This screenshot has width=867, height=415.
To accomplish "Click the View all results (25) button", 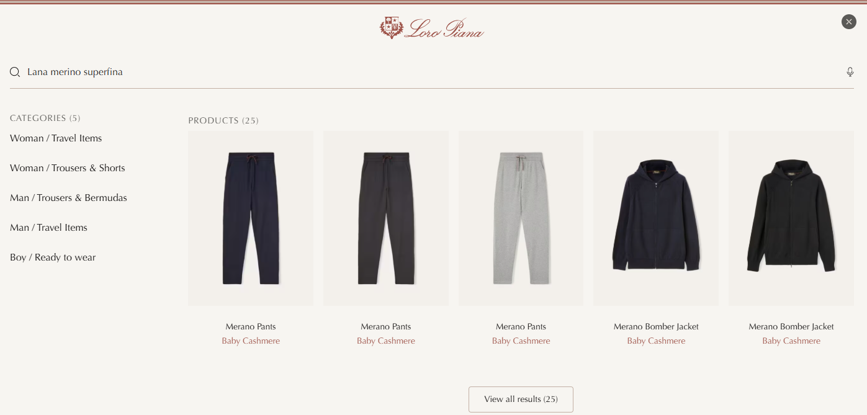I will coord(521,399).
